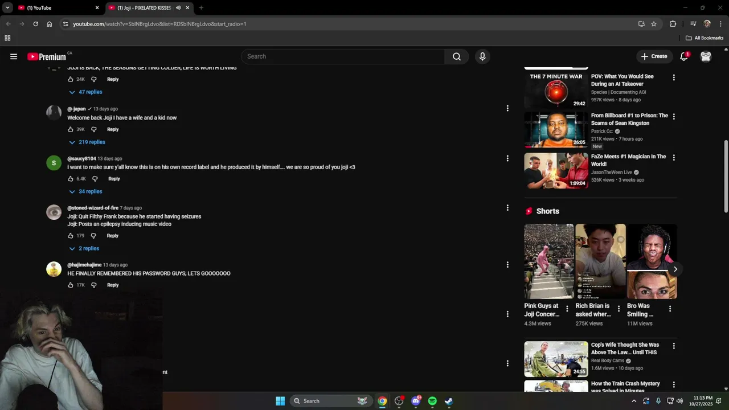Viewport: 729px width, 410px height.
Task: Click the YouTube Premium logo
Action: tap(47, 56)
